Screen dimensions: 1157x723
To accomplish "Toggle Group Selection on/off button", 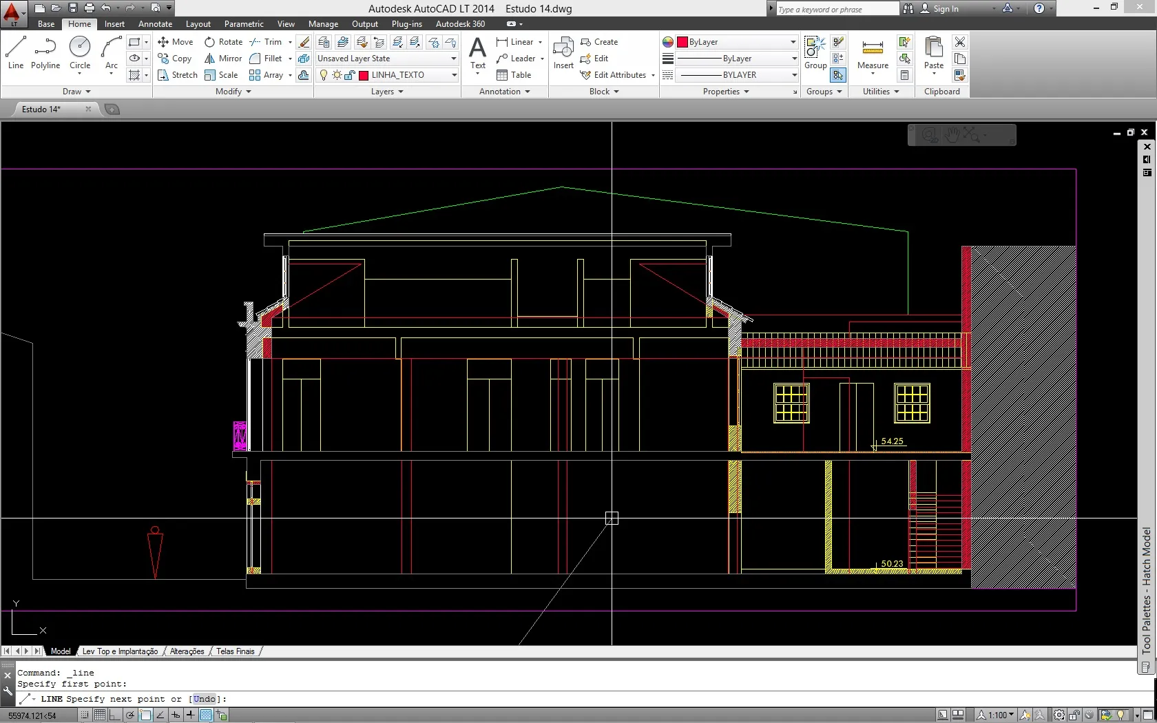I will click(837, 75).
